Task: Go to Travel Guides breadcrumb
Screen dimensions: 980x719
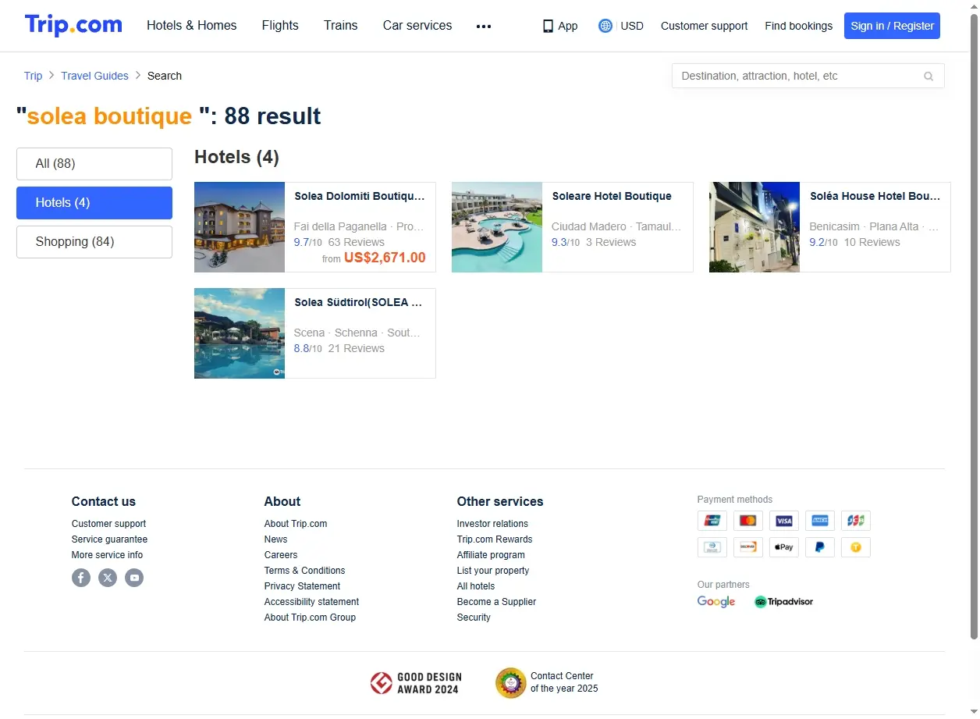Action: pos(94,76)
